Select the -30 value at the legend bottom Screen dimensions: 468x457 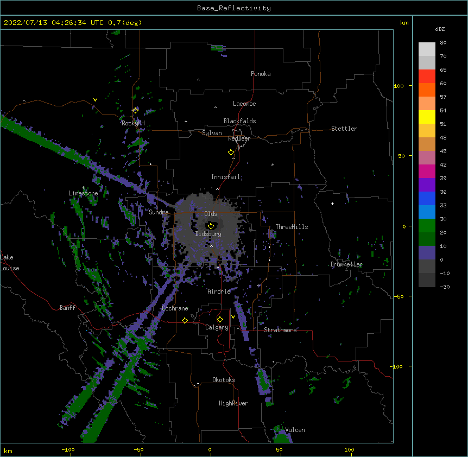445,287
